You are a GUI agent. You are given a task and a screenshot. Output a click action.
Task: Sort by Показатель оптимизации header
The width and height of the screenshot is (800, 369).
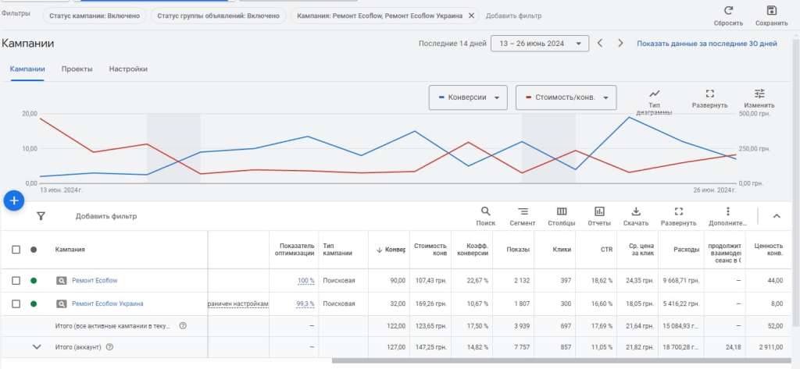pos(295,250)
